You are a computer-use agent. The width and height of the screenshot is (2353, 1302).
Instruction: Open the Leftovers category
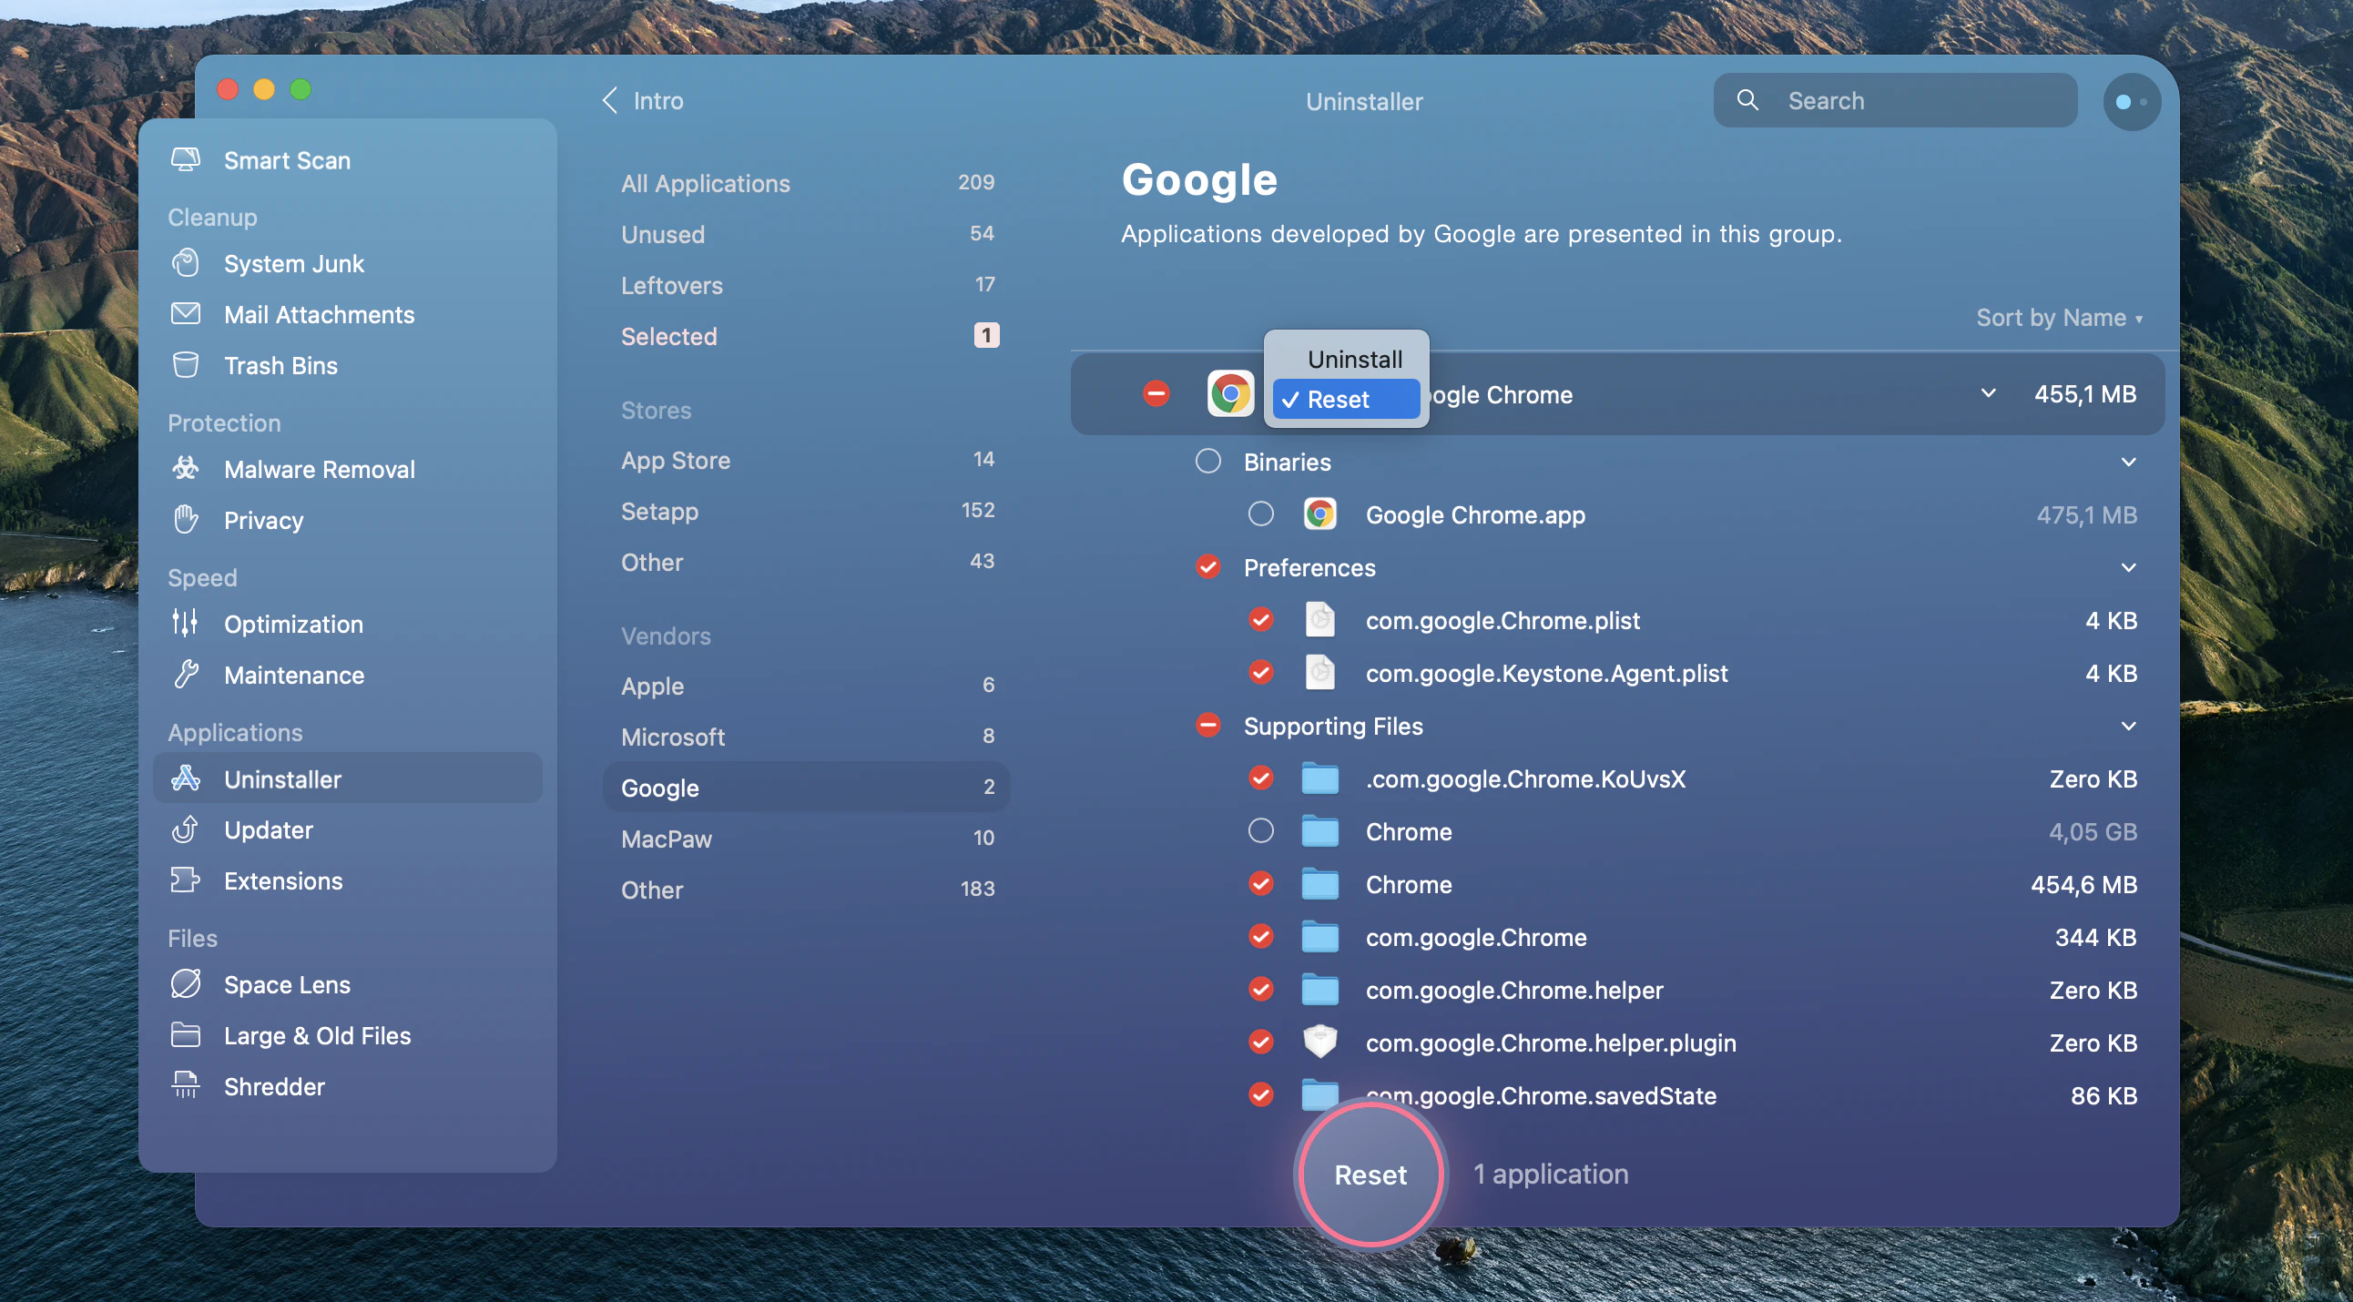point(671,286)
